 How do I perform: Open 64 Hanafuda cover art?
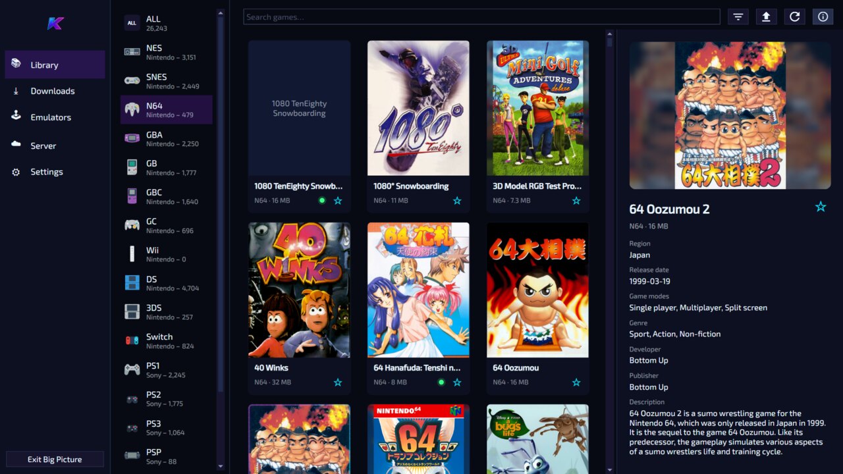418,290
